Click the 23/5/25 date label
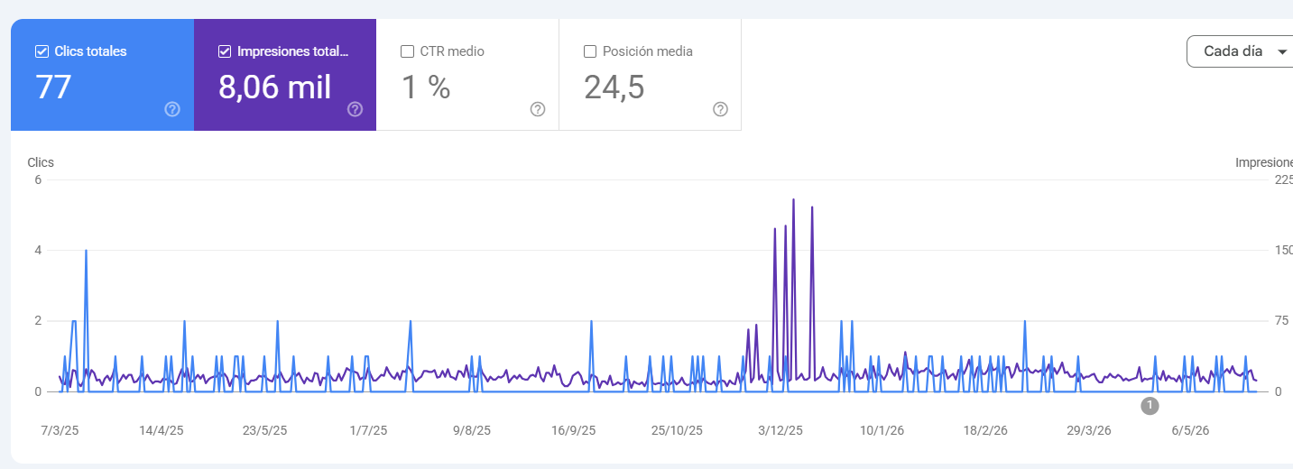Screen dimensions: 1293x469 265,430
